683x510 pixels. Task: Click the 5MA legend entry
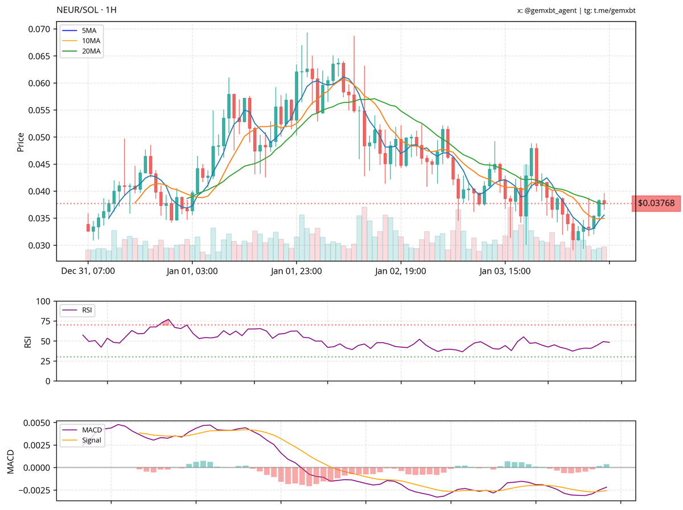(81, 30)
